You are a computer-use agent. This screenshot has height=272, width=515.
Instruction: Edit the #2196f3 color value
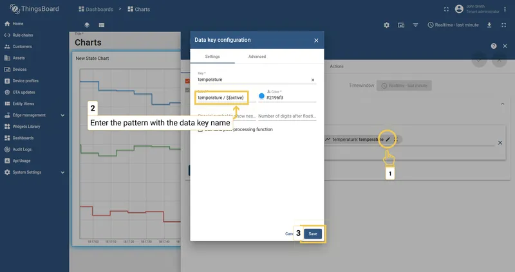pos(291,98)
